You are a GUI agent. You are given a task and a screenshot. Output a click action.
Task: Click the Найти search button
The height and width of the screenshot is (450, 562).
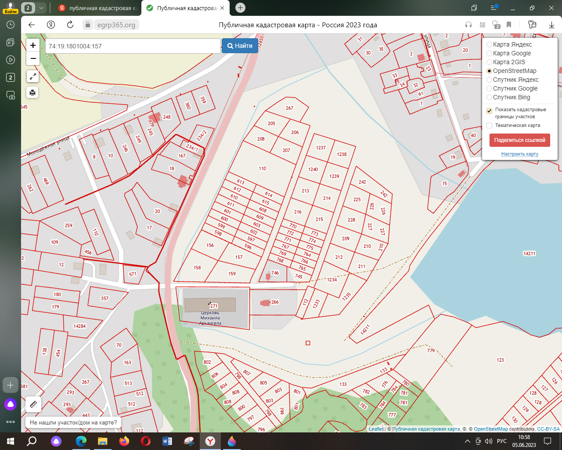point(240,46)
